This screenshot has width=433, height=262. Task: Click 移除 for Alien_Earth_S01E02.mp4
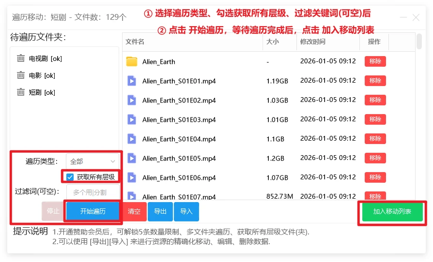(x=375, y=100)
